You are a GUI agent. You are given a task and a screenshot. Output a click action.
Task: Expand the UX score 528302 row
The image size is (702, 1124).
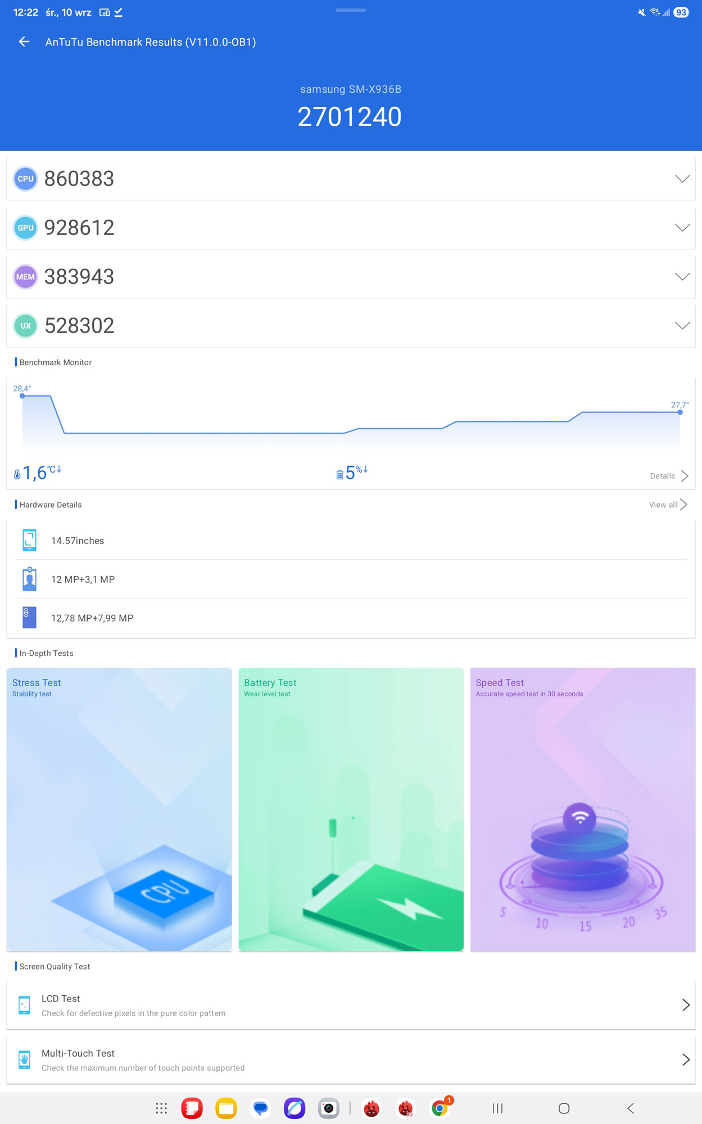click(351, 325)
